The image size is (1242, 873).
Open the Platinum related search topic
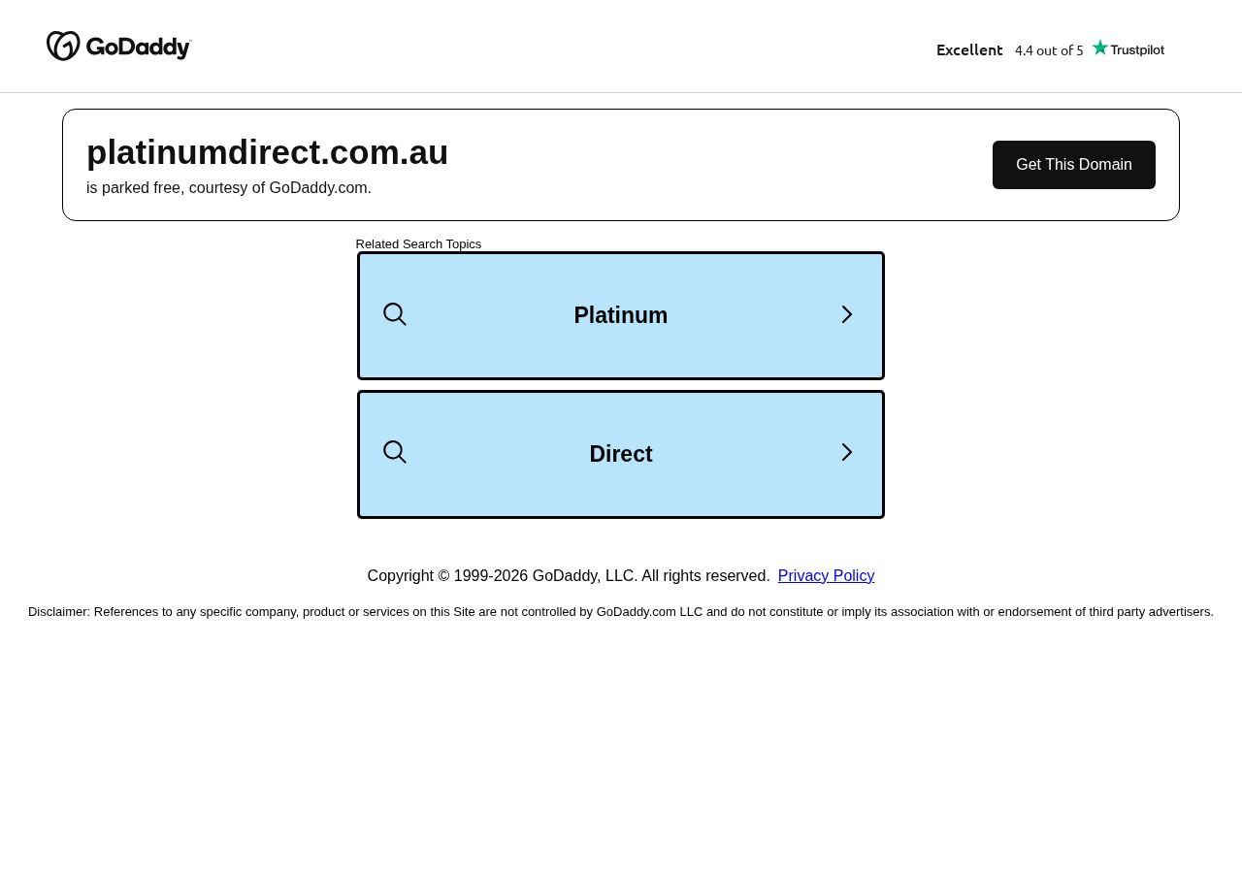(621, 315)
